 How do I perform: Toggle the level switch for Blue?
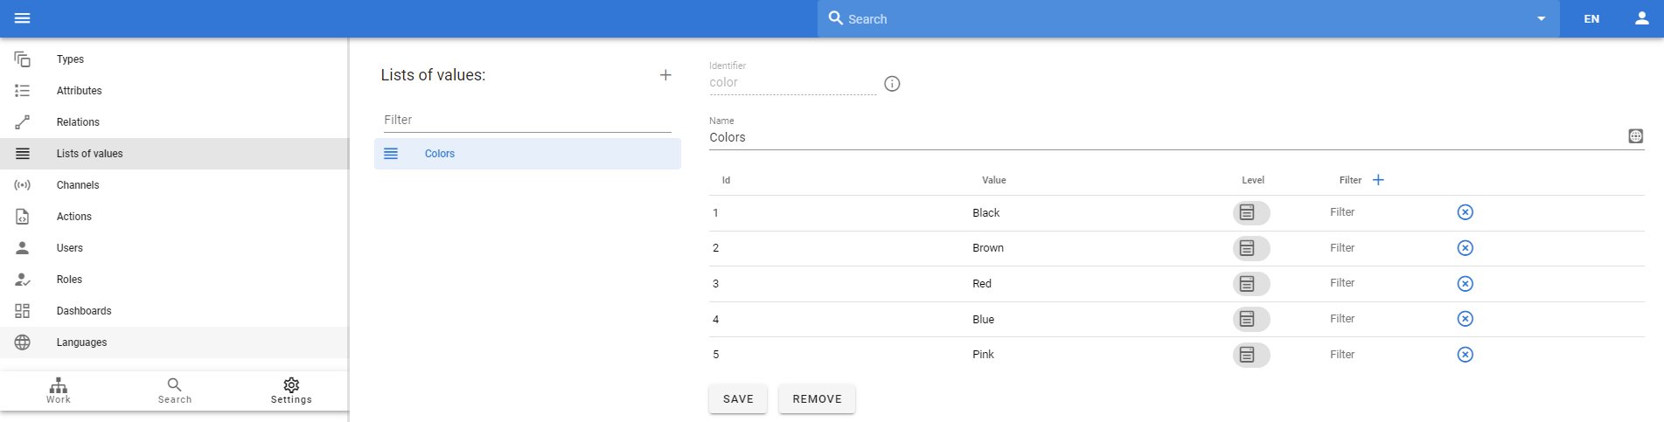pyautogui.click(x=1251, y=319)
